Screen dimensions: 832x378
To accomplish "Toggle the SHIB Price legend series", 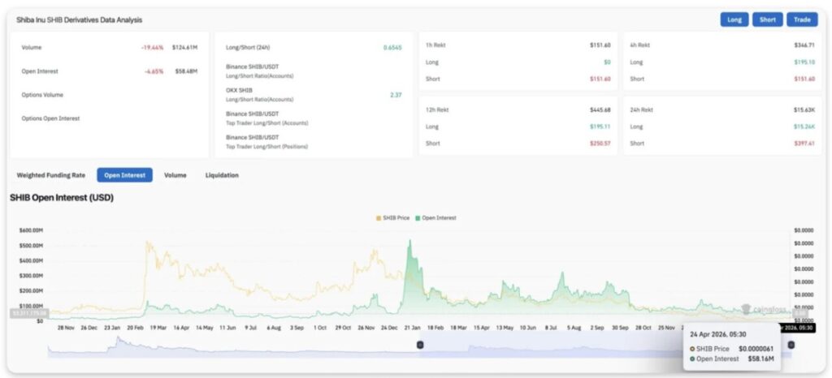I will click(x=392, y=218).
